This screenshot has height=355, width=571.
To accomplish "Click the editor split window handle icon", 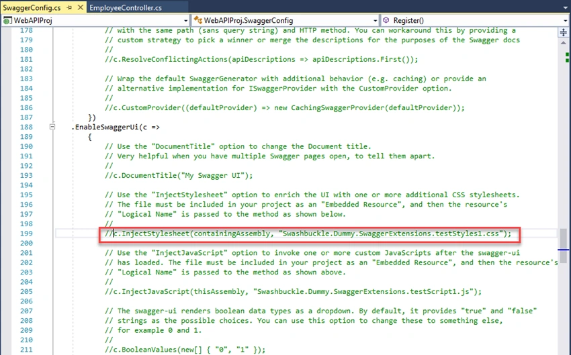I will click(564, 33).
